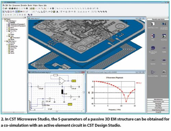Pick the Microstrip Spiral Inductor block
The width and height of the screenshot is (171, 131).
tap(153, 48)
